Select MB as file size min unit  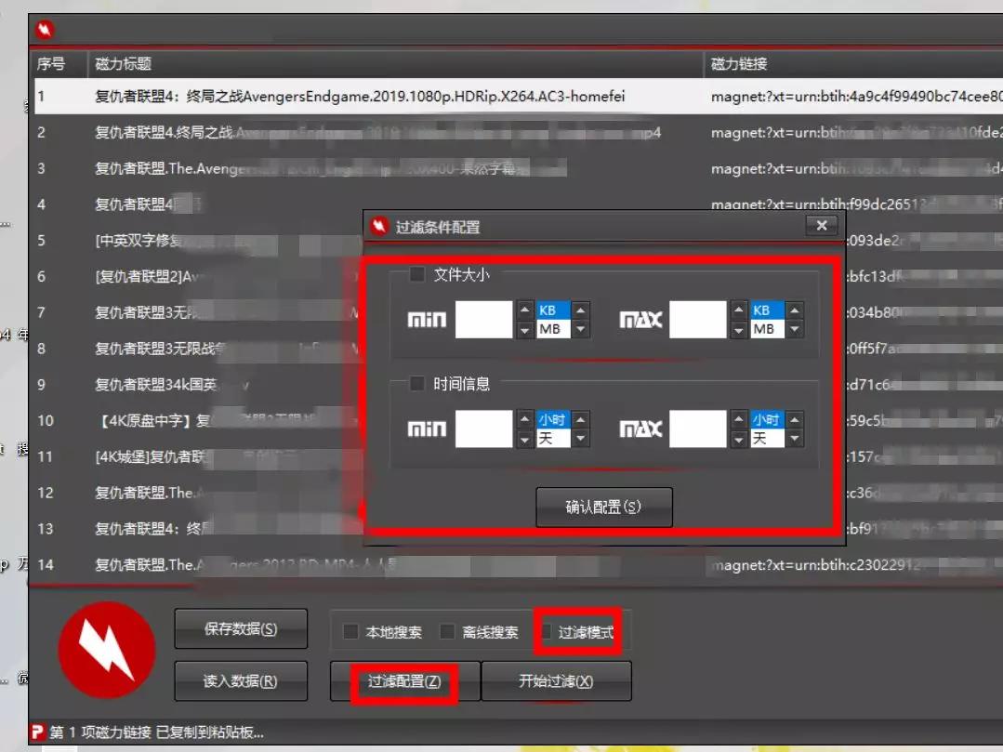(x=550, y=329)
